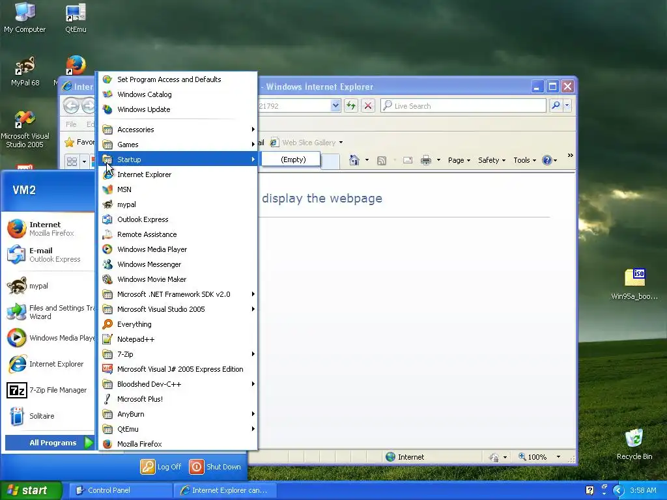Expand the AnyBurn folder
Image resolution: width=667 pixels, height=500 pixels.
tap(178, 413)
